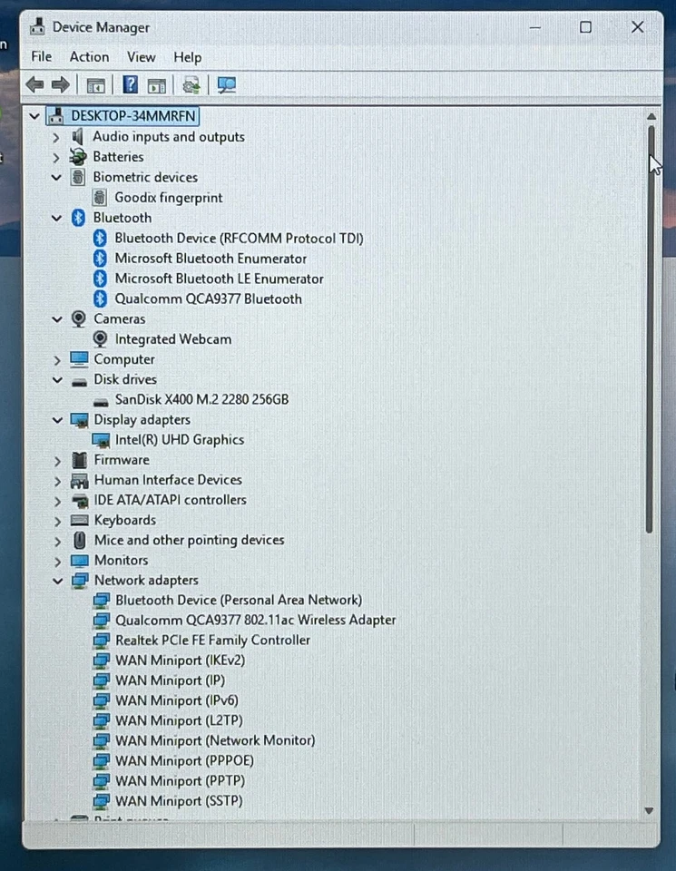
Task: Select Microsoft Bluetooth LE Enumerator
Action: [x=219, y=279]
